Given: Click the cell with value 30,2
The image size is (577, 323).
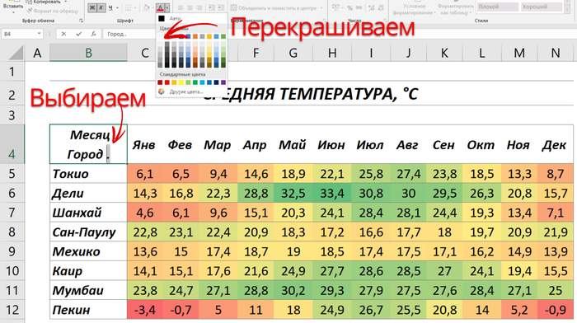Looking at the screenshot, I should pyautogui.click(x=293, y=291).
